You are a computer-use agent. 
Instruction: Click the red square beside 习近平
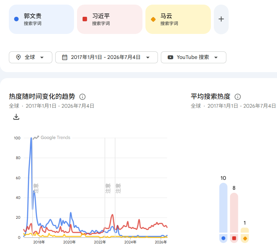point(85,19)
